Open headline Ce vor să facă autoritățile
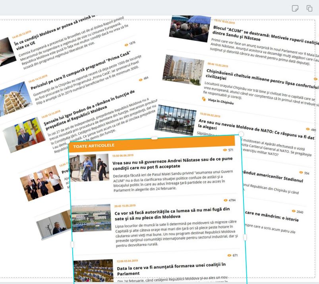Image resolution: width=319 pixels, height=284 pixels. click(172, 214)
